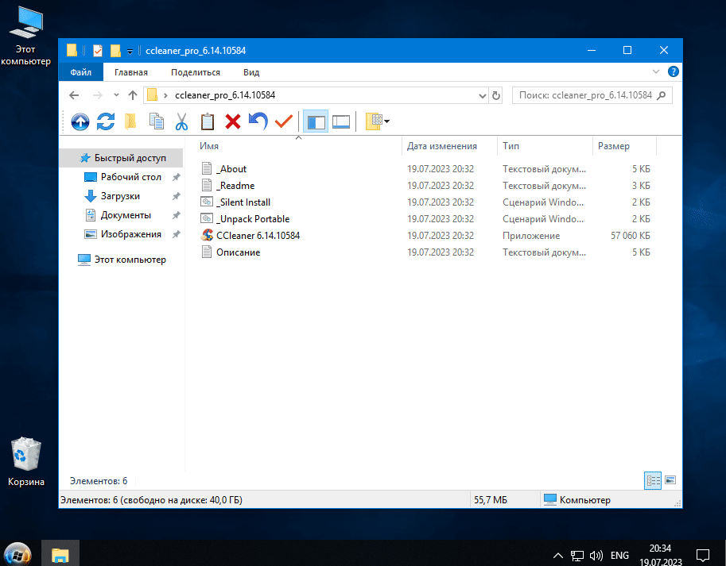Screen dimensions: 726x566
Task: Expand the address bar history dropdown
Action: pyautogui.click(x=482, y=95)
